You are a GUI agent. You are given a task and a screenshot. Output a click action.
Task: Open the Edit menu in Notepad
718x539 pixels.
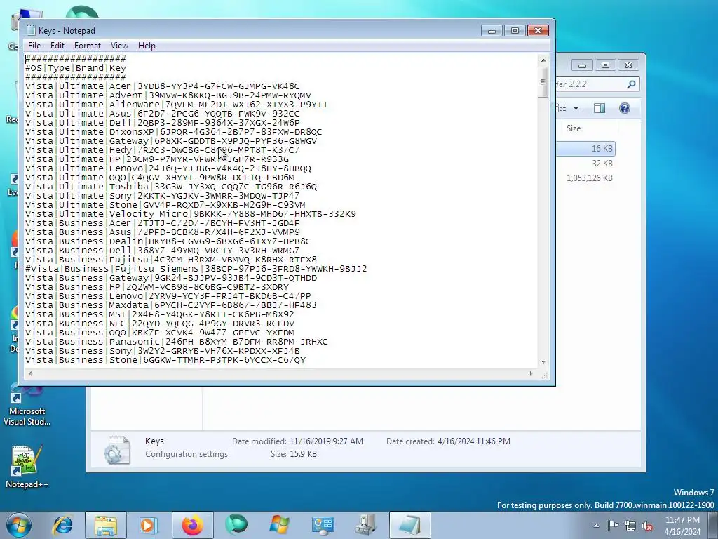[57, 46]
